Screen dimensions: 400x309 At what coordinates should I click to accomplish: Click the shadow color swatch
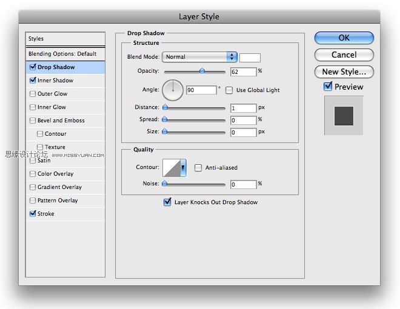coord(250,58)
